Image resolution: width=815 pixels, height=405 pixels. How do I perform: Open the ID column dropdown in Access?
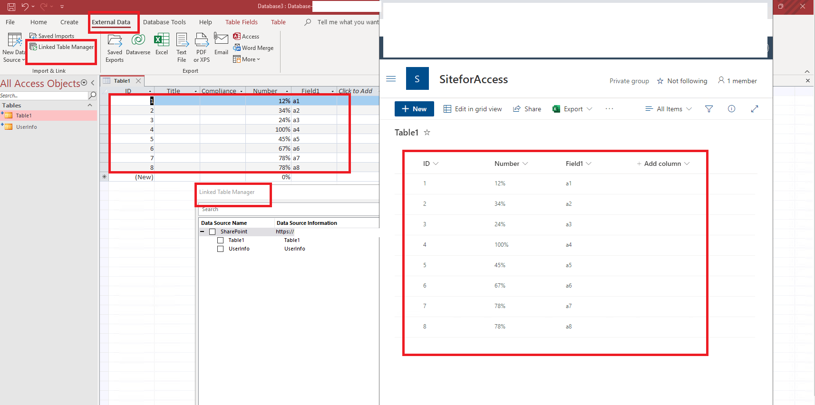click(150, 91)
